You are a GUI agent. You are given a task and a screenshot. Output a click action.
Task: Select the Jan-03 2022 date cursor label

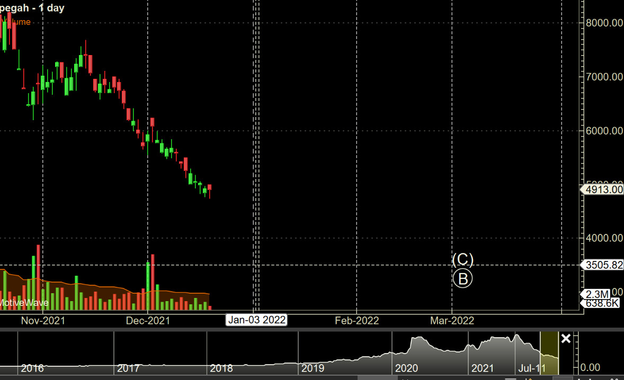[x=257, y=320]
